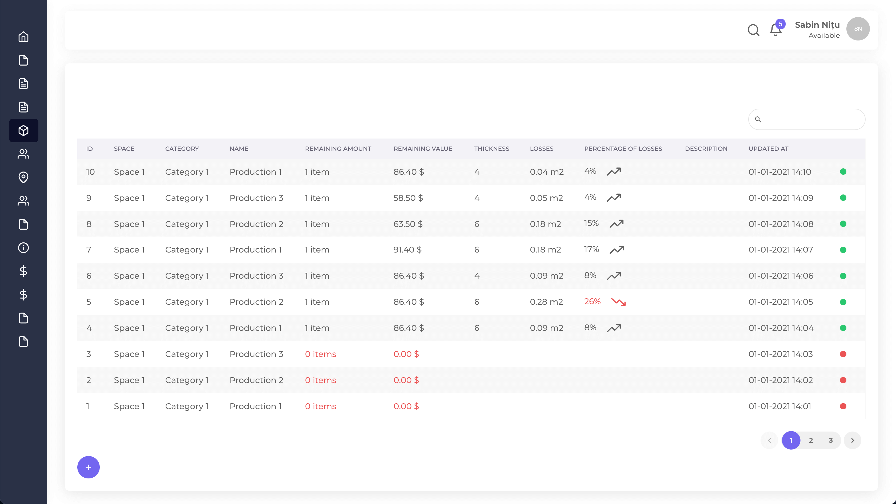Open the home icon in sidebar

click(23, 37)
